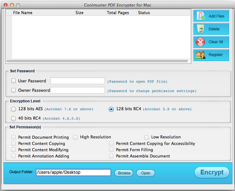Viewport: 235px width, 191px height.
Task: Click hint '(Password to open PDF file)'
Action: [137, 82]
